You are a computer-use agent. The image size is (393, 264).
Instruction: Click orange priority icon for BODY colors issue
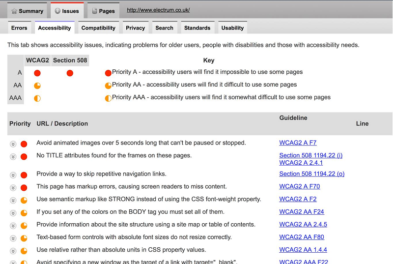click(x=24, y=213)
